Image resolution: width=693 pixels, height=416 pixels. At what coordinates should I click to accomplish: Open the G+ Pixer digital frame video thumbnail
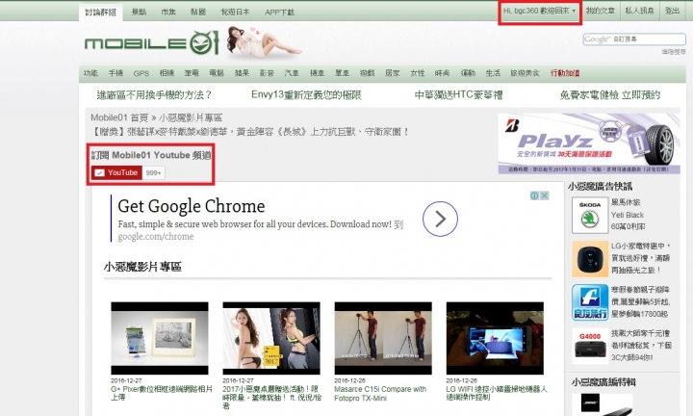160,338
